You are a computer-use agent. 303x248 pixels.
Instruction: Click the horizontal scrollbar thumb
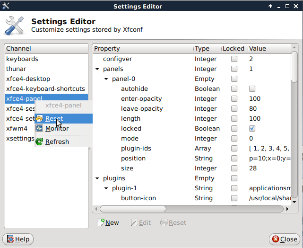tap(133, 209)
